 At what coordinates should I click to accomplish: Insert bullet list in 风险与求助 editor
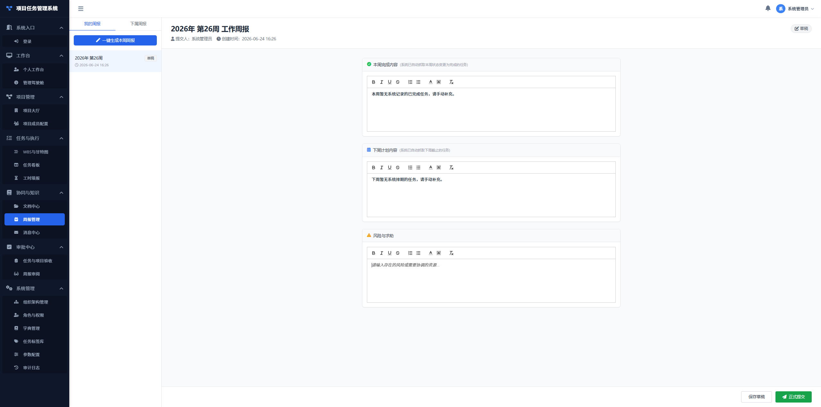[418, 253]
